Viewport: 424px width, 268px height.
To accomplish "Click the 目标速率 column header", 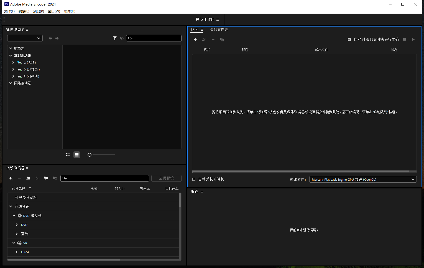I will (172, 188).
